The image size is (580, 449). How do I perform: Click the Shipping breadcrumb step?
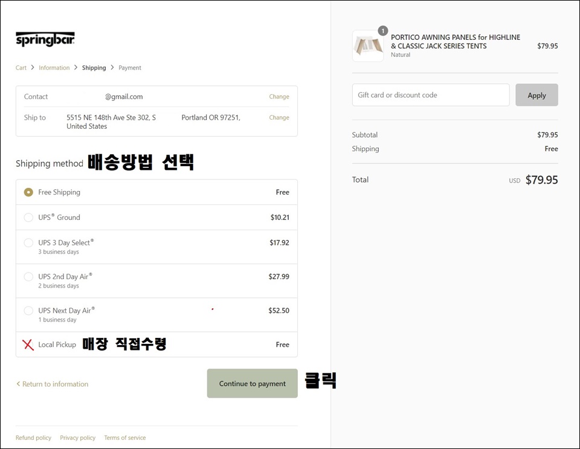[x=94, y=68]
